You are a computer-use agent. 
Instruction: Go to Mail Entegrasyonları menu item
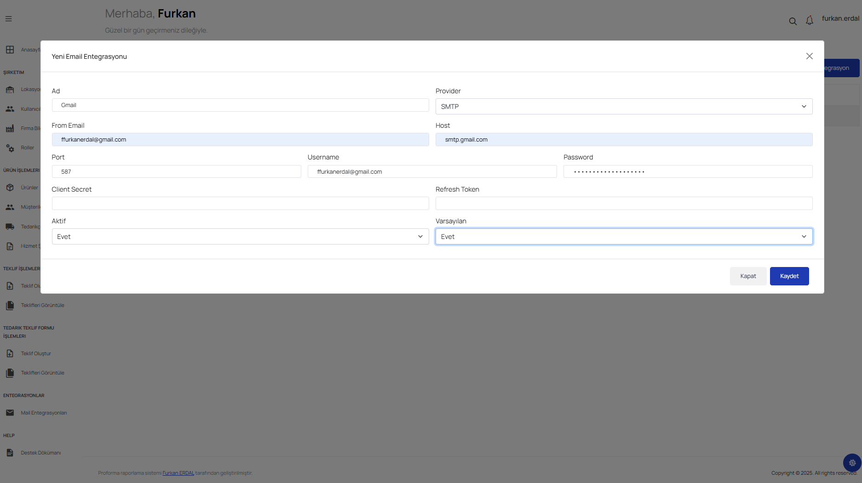click(x=44, y=413)
